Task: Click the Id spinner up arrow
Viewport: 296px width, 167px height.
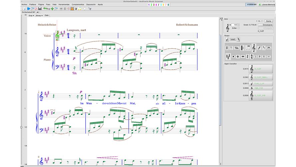Action: 239,24
